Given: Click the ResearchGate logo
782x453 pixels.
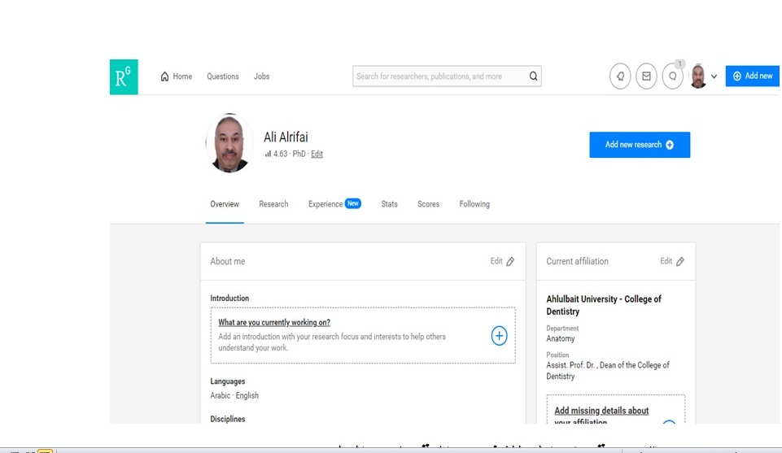Looking at the screenshot, I should point(124,76).
